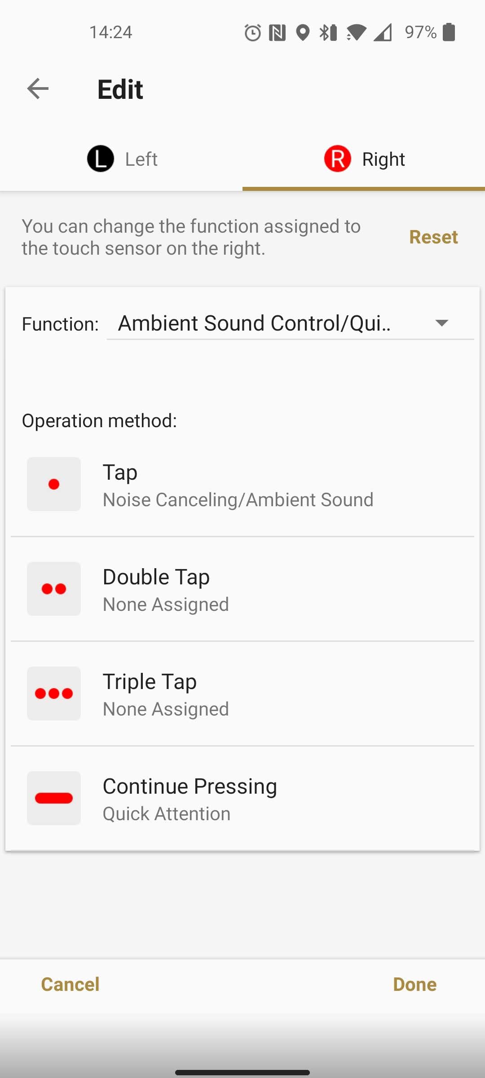
Task: Click the black L earbud icon
Action: coord(100,159)
